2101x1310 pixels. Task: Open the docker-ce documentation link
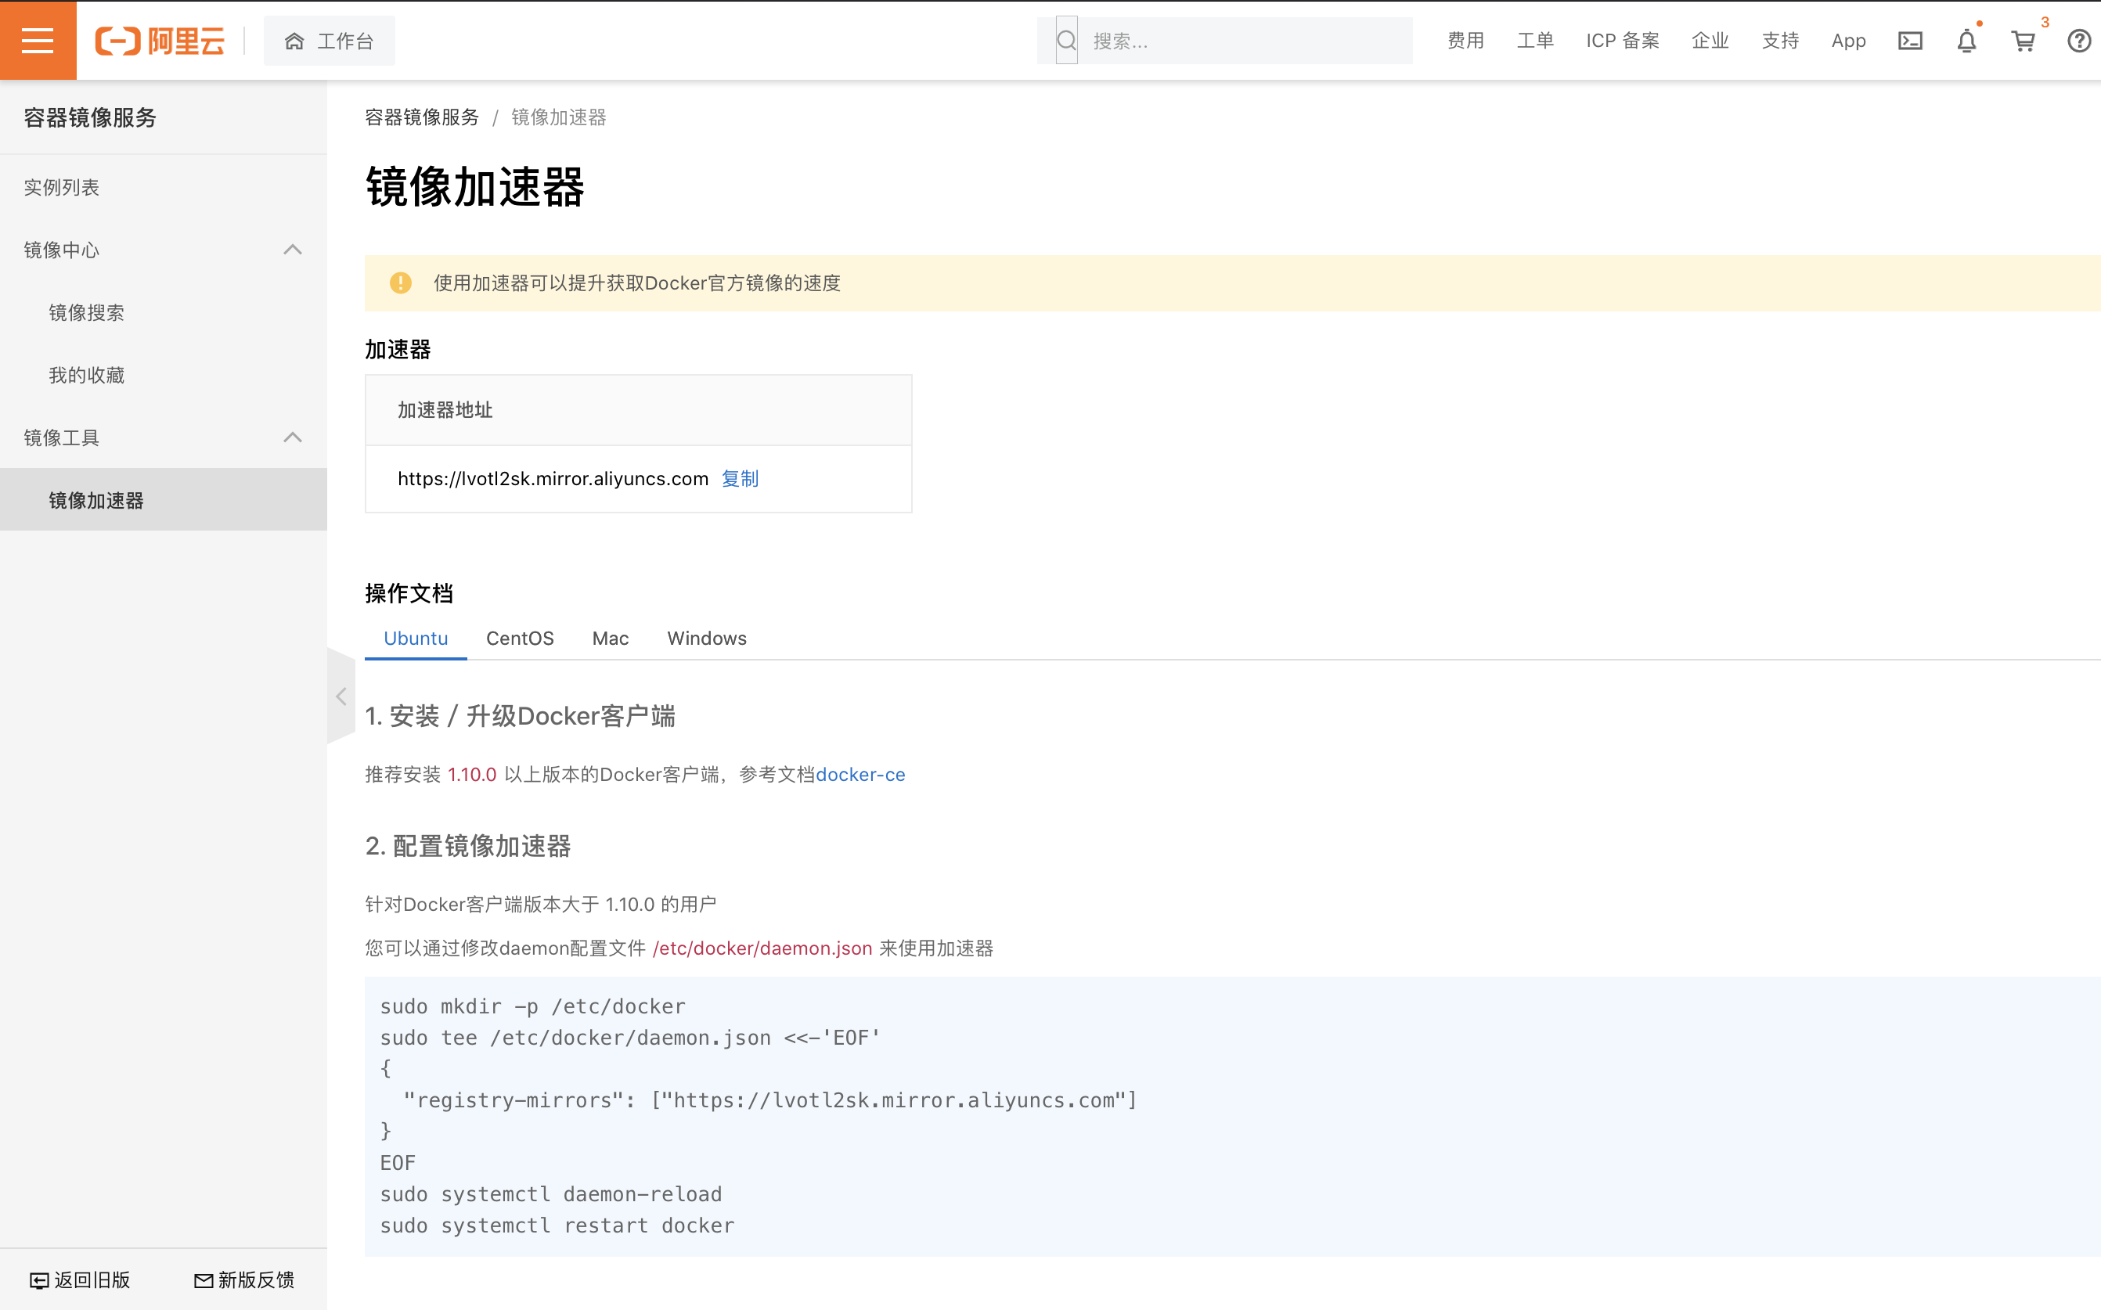(x=860, y=775)
